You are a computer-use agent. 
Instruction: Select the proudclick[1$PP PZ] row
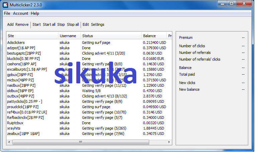tap(89, 107)
